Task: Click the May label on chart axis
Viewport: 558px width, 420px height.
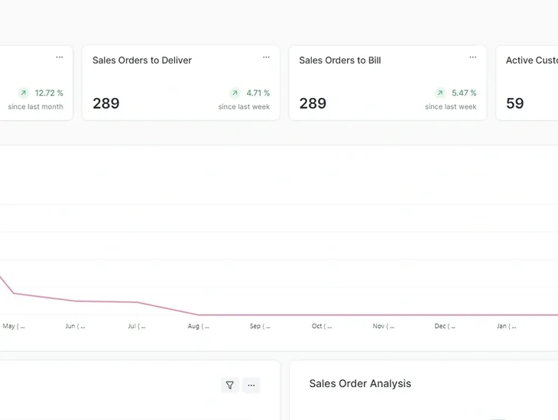Action: click(14, 326)
